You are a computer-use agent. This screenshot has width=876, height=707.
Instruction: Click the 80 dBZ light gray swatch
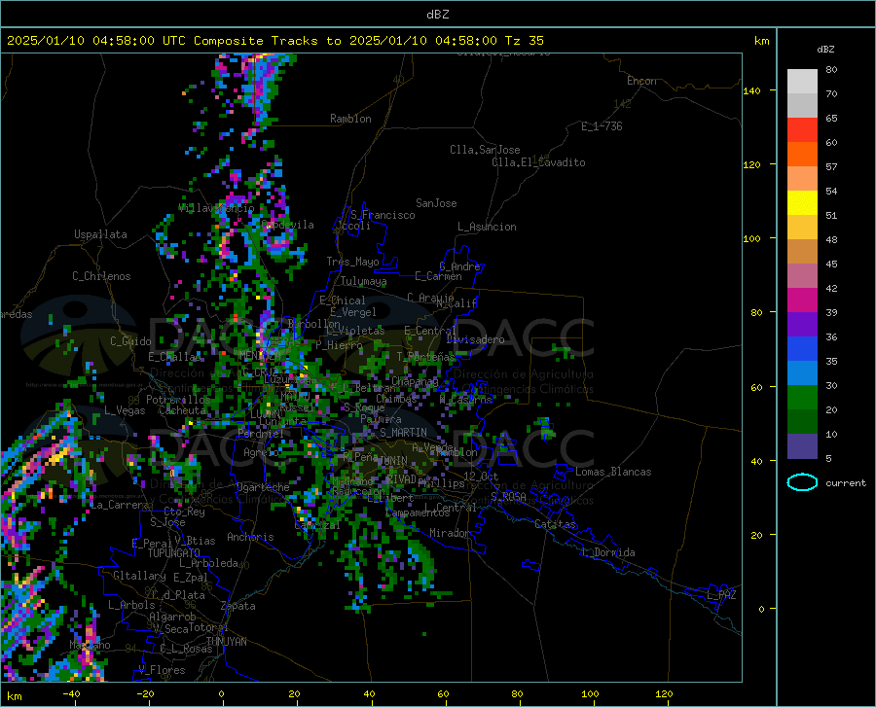(802, 81)
